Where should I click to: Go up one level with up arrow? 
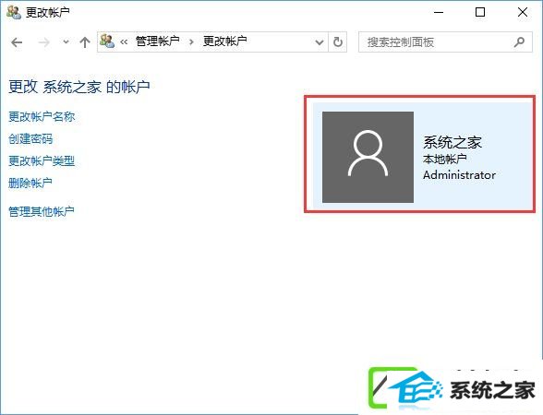tap(85, 42)
